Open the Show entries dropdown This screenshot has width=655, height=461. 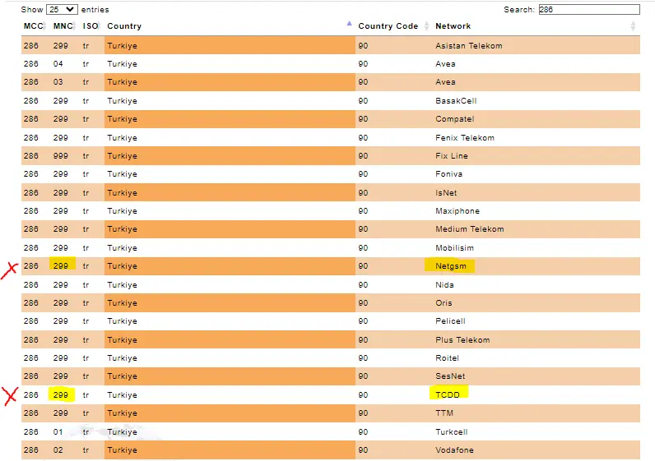[62, 10]
